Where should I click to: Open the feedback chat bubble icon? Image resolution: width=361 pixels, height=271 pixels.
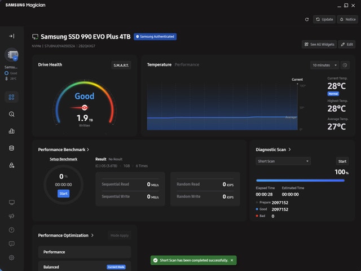coord(11,243)
